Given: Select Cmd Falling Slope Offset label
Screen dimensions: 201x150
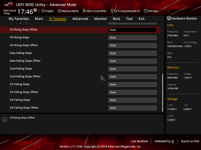Looking at the screenshot, I should pos(25,76).
